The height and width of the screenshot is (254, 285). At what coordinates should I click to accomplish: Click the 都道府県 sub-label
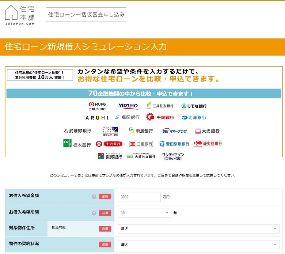[58, 227]
